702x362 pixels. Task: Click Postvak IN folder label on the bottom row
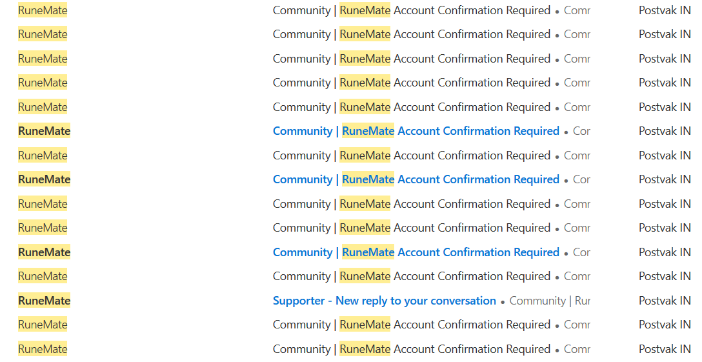[664, 349]
